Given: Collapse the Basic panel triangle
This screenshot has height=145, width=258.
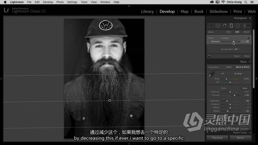Looking at the screenshot, I should click(250, 62).
